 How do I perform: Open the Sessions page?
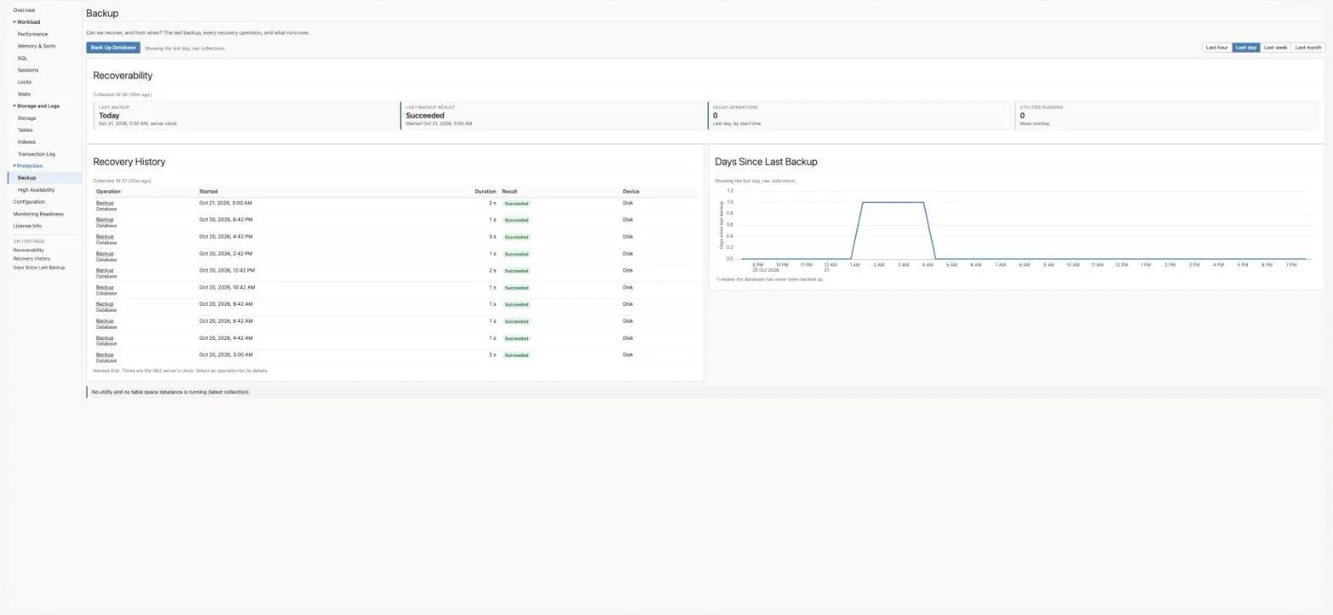(28, 70)
